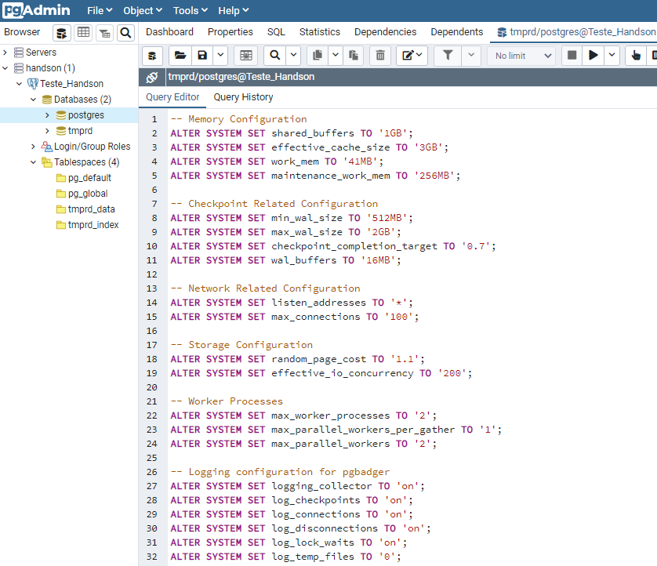This screenshot has height=566, width=657.
Task: Select the pg_default tablespace
Action: (x=89, y=178)
